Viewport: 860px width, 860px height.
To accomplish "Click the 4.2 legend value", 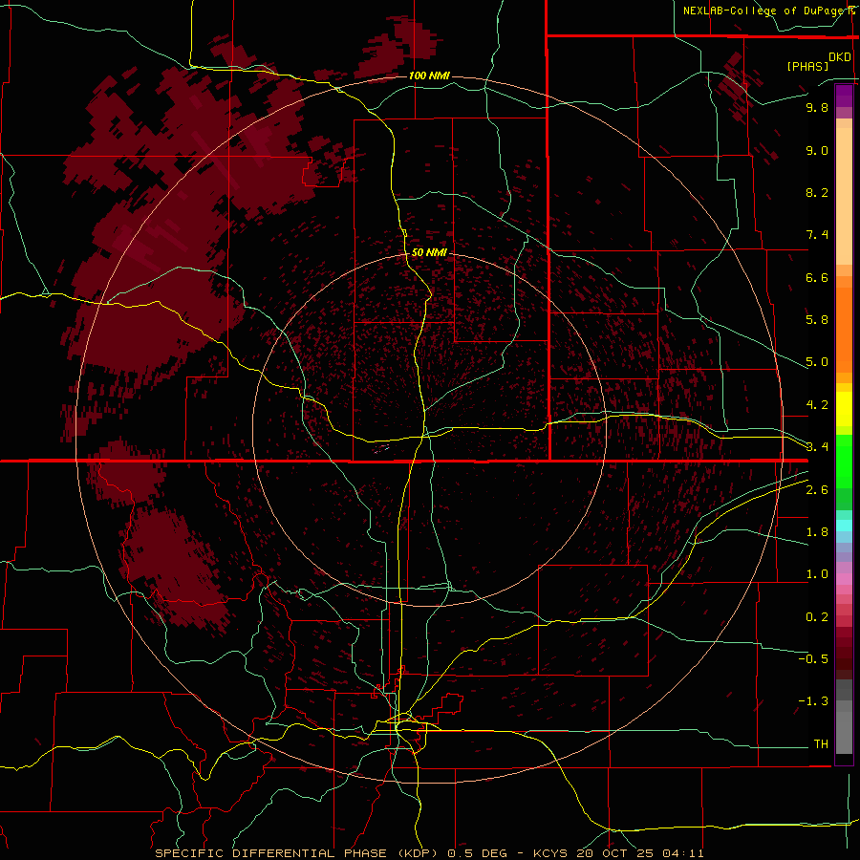I will click(817, 405).
